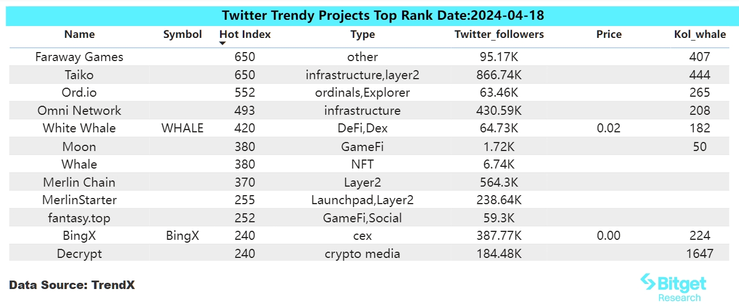The height and width of the screenshot is (306, 739).
Task: Click the Hot Index column header
Action: (245, 35)
